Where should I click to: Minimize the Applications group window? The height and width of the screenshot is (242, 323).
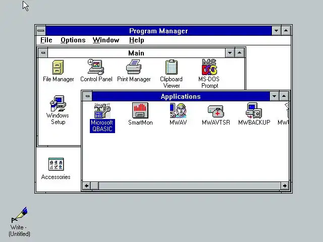coord(274,96)
